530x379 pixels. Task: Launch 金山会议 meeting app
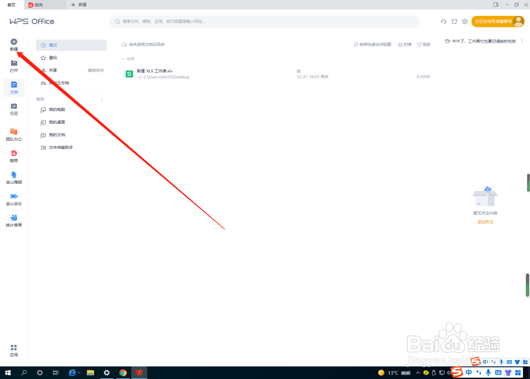(x=13, y=199)
